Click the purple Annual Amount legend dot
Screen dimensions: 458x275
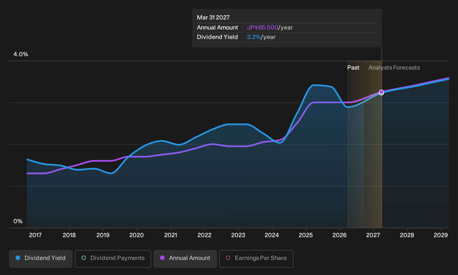click(162, 258)
